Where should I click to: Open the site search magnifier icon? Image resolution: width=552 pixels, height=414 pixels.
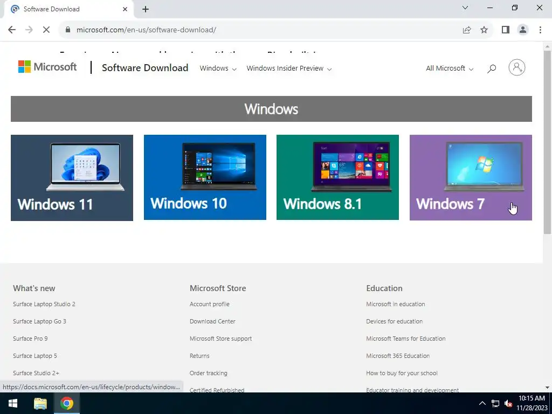pyautogui.click(x=492, y=68)
